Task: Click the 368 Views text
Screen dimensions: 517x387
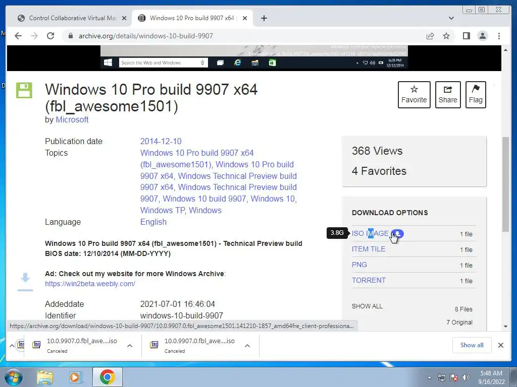Action: click(377, 151)
